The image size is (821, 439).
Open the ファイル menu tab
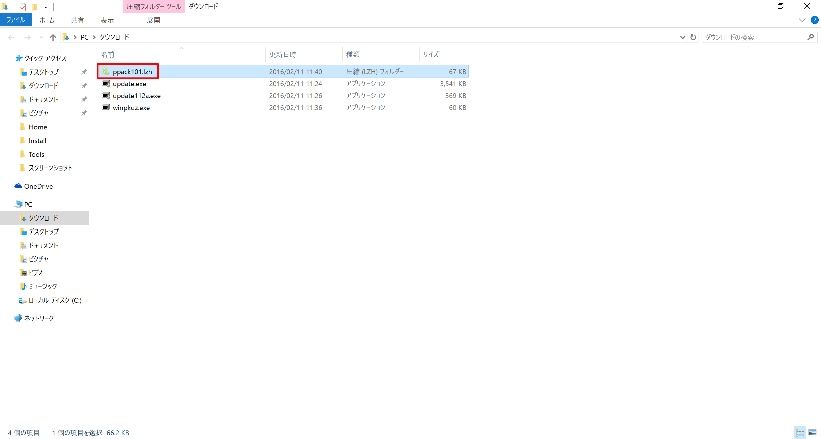16,20
